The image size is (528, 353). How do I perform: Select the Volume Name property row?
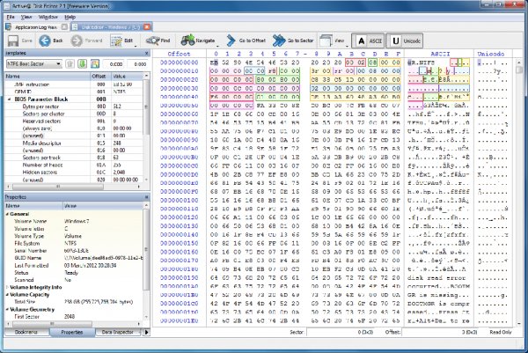[74, 221]
